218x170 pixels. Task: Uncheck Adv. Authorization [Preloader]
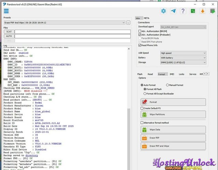pyautogui.click(x=140, y=35)
